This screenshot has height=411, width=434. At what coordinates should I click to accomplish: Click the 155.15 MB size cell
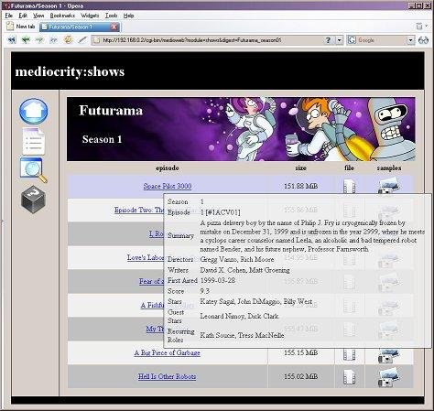[301, 352]
